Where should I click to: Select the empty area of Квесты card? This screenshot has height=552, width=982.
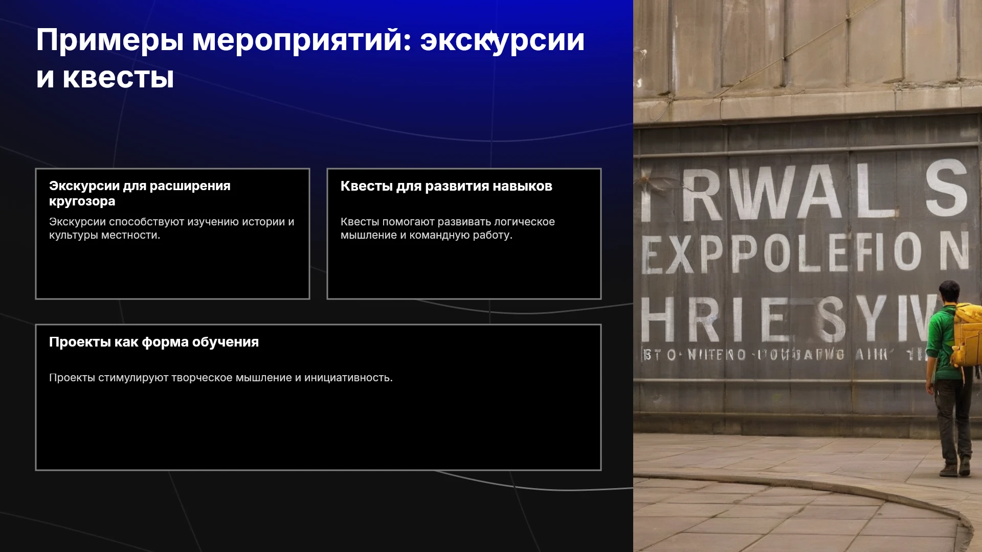[464, 271]
